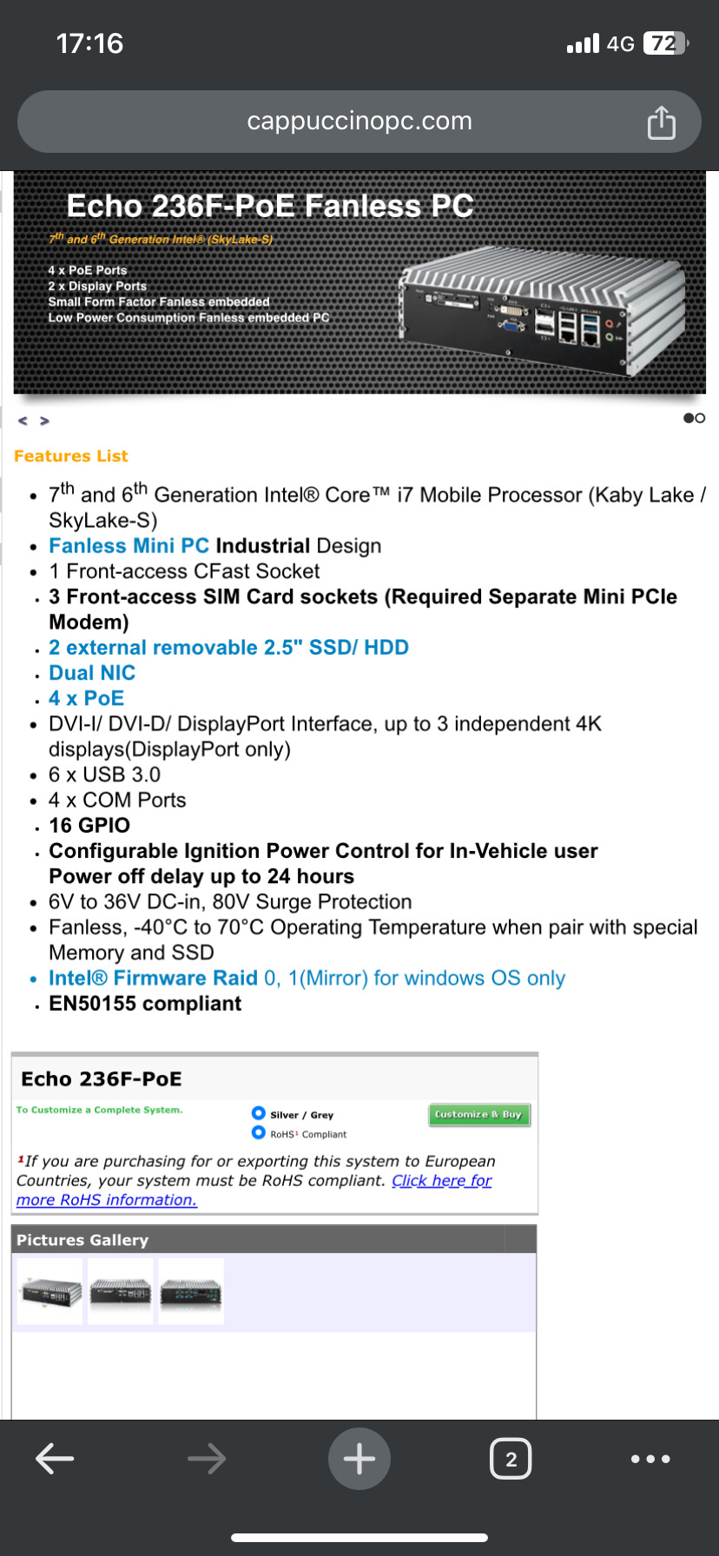
Task: Open a new tab with plus button
Action: click(359, 1459)
